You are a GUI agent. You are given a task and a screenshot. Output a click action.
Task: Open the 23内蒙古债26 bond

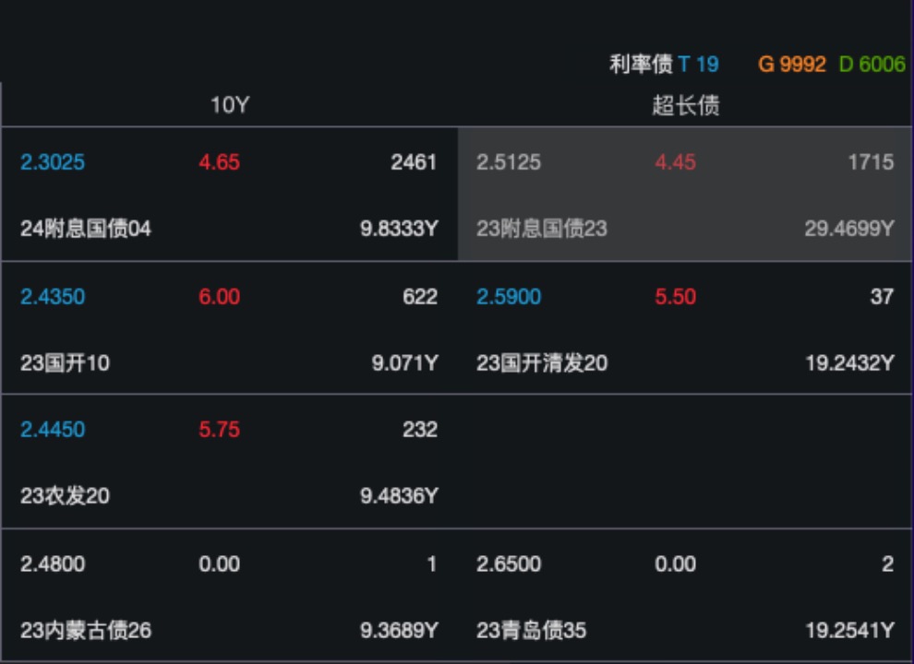[x=86, y=631]
